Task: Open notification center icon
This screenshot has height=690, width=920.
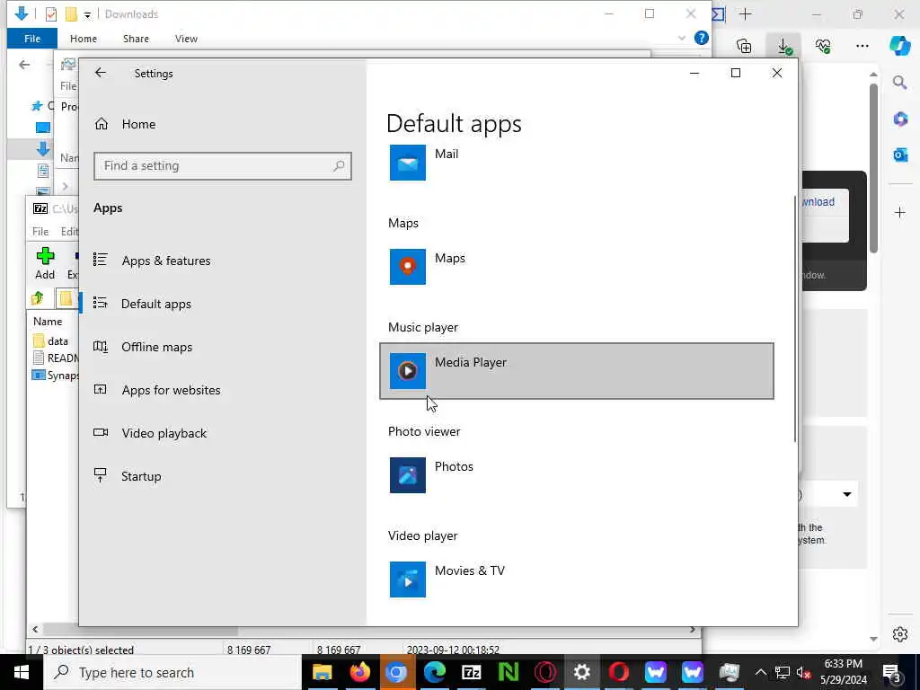Action: click(x=891, y=672)
